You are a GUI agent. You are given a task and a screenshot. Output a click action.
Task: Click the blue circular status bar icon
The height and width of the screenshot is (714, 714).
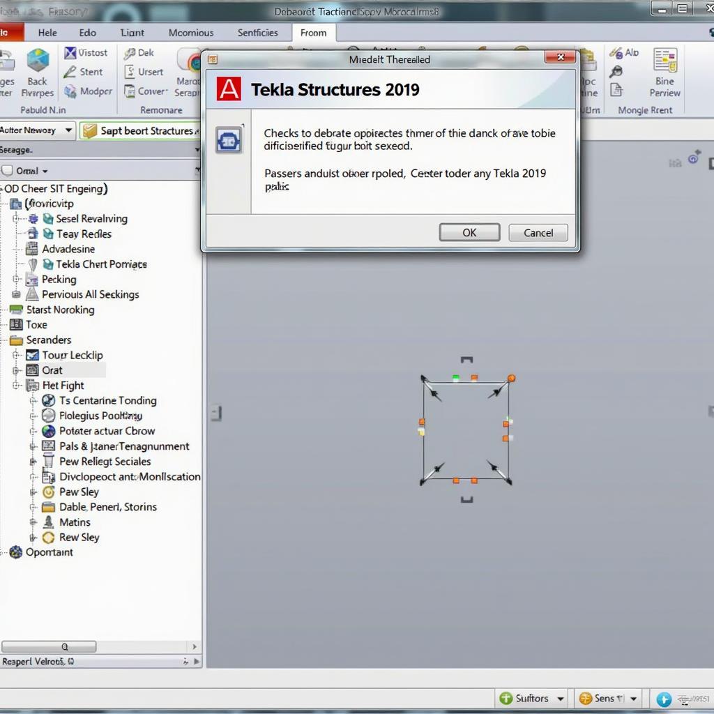pos(664,699)
